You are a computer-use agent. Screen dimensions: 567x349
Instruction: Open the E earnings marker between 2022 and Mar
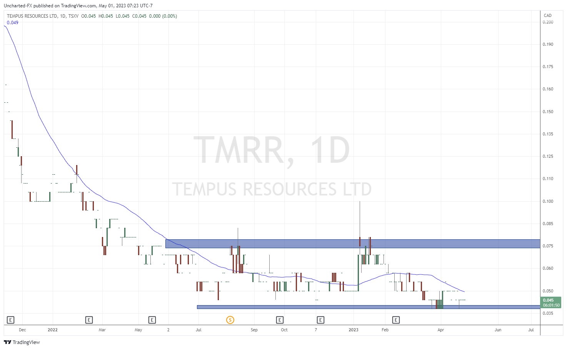(x=89, y=320)
